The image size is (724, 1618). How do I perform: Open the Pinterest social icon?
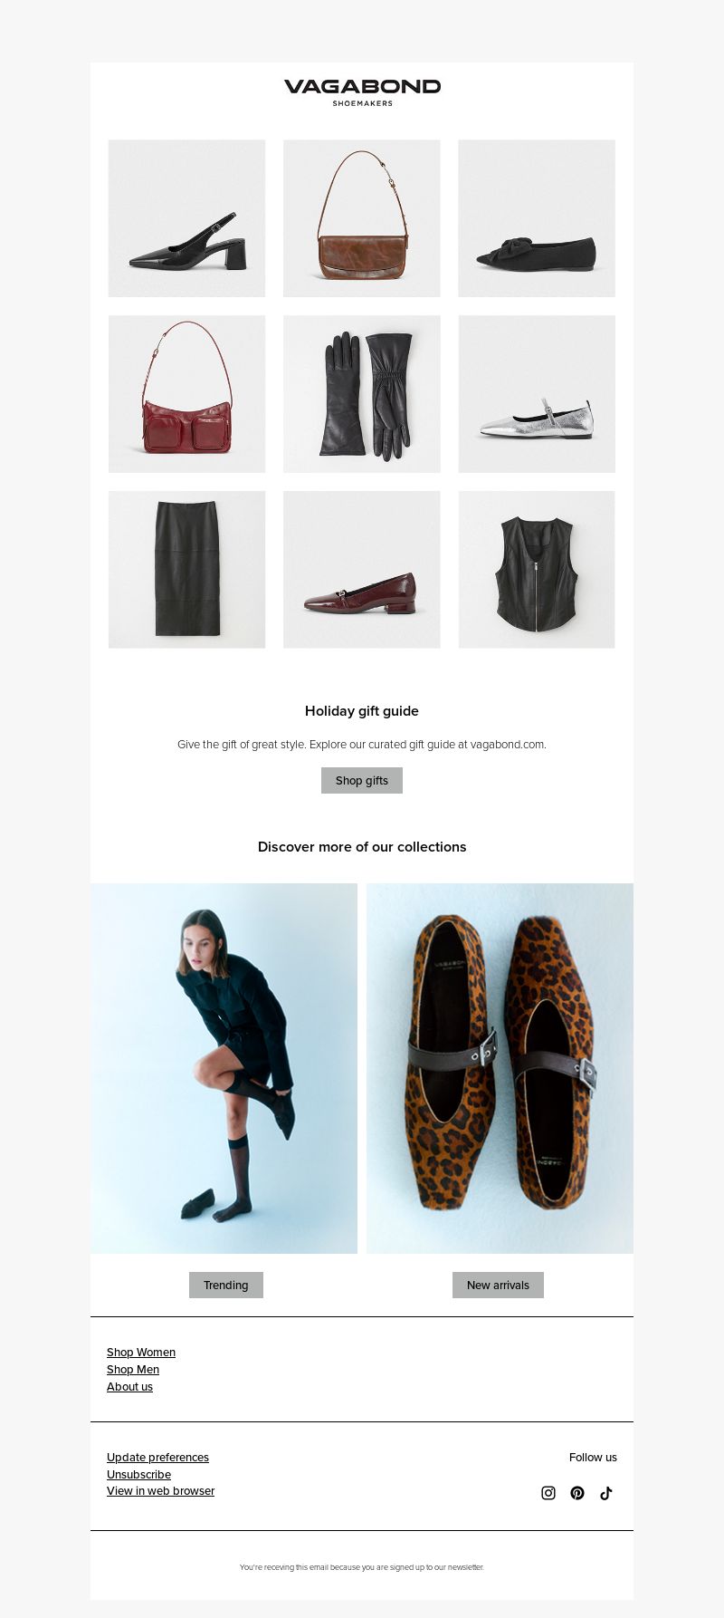[x=577, y=1493]
